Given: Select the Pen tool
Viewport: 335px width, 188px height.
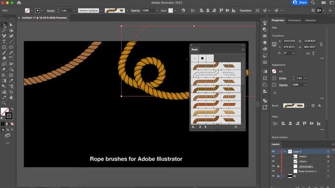Looking at the screenshot, I should tap(4, 36).
